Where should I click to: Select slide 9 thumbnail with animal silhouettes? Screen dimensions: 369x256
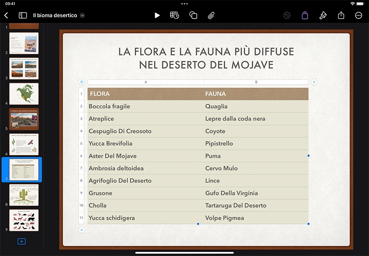coord(24,220)
